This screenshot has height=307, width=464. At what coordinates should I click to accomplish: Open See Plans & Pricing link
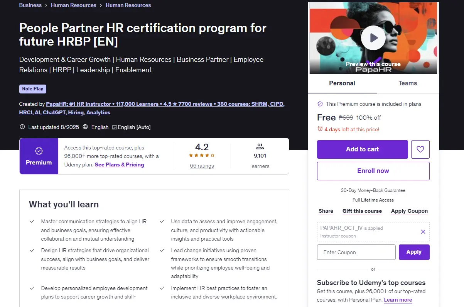pyautogui.click(x=120, y=165)
